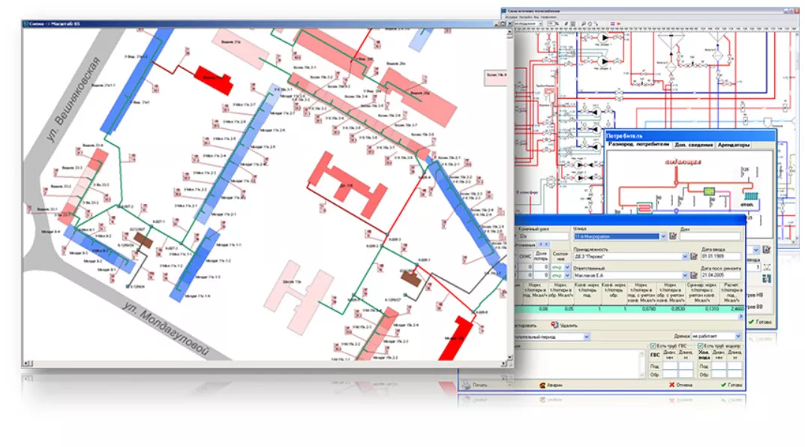Open the 'отопительный период' dropdown

(586, 337)
